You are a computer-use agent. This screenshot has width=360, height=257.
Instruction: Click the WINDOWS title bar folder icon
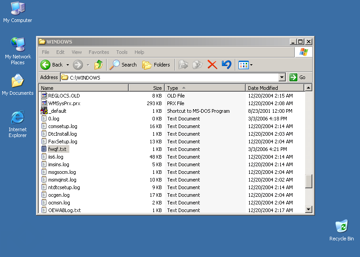point(42,41)
